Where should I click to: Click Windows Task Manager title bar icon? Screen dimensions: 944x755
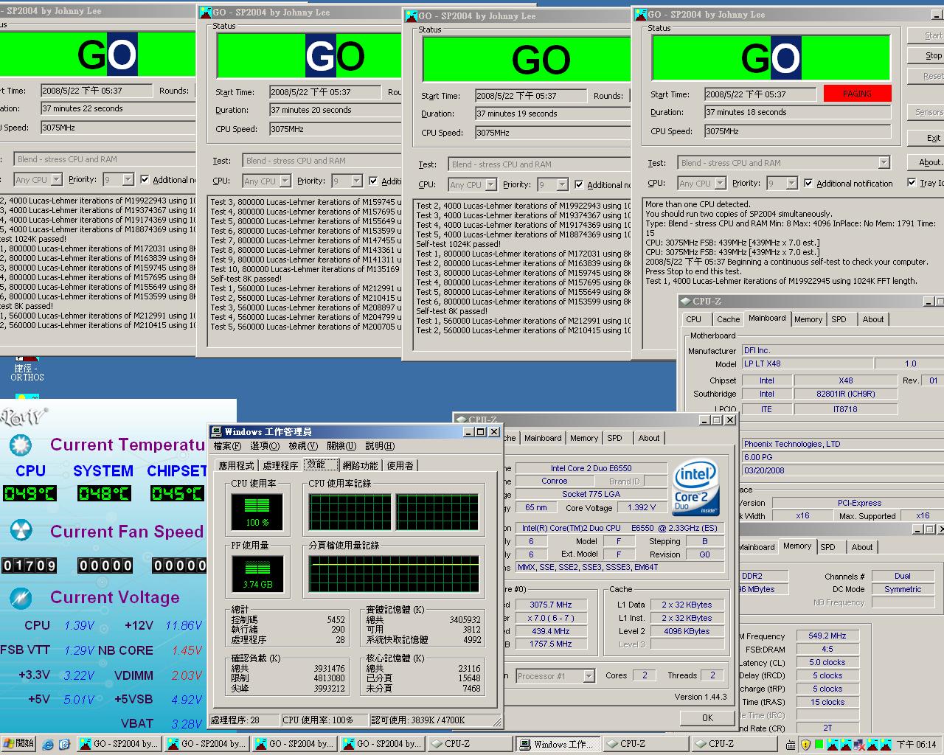(x=216, y=431)
